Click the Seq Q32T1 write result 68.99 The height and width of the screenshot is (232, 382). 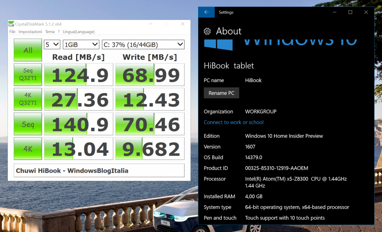pyautogui.click(x=150, y=74)
